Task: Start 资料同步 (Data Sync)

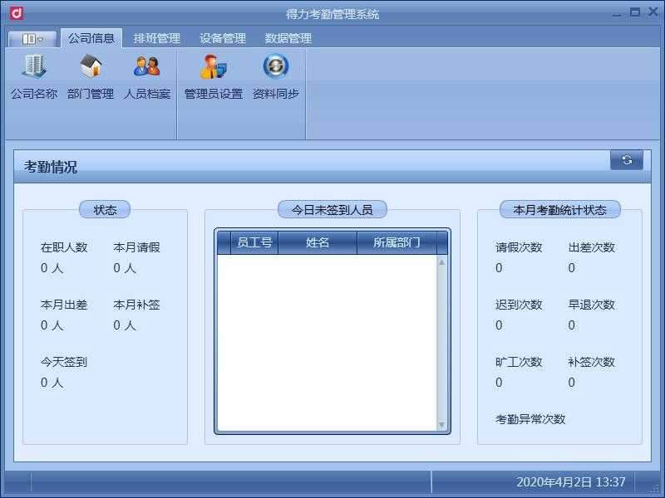Action: (x=274, y=79)
